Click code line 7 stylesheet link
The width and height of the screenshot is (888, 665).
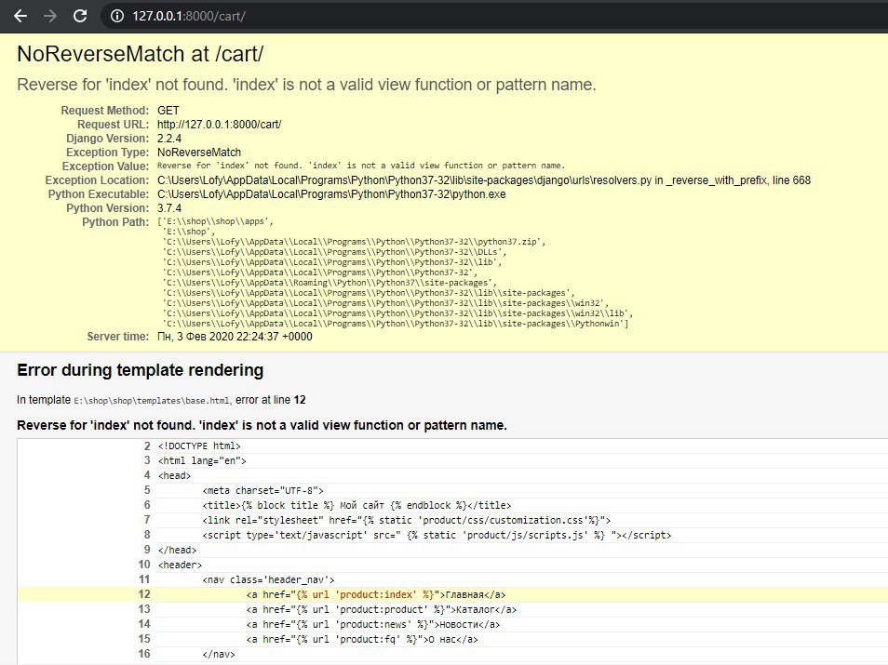click(x=406, y=520)
